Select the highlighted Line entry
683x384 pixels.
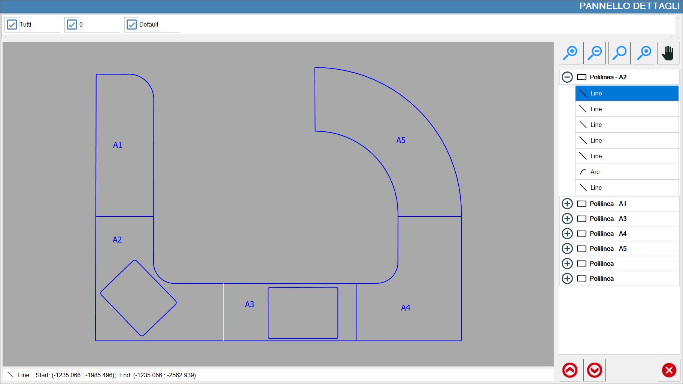point(627,93)
